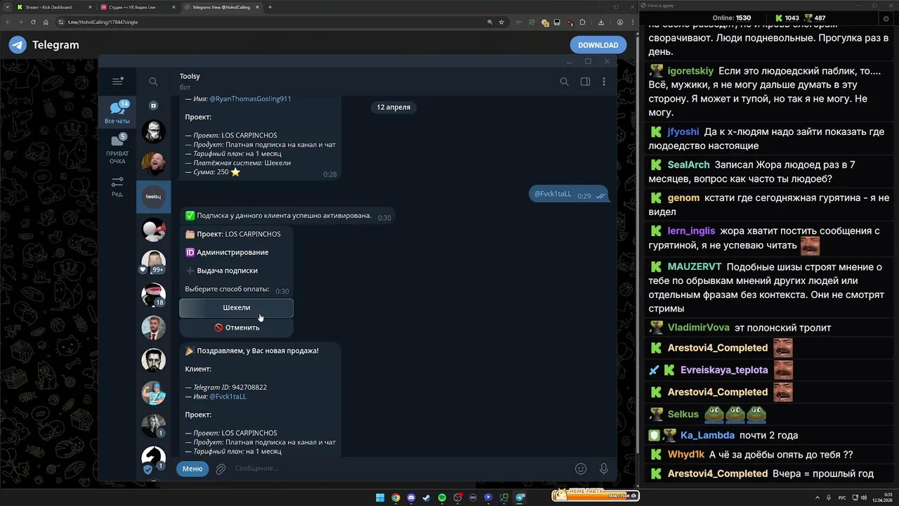Open SealArch's username in Kick chat
The width and height of the screenshot is (899, 506).
(x=688, y=165)
